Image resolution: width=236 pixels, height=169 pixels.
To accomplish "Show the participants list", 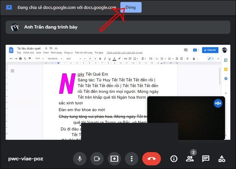I will [190, 159].
